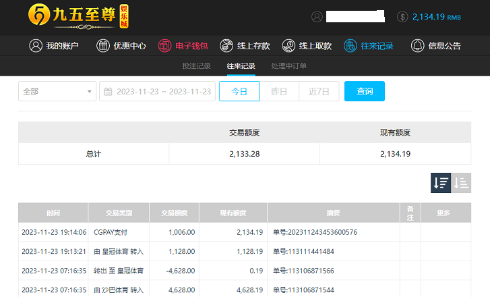The image size is (490, 297).
Task: Click the 摘要 column header
Action: [334, 213]
